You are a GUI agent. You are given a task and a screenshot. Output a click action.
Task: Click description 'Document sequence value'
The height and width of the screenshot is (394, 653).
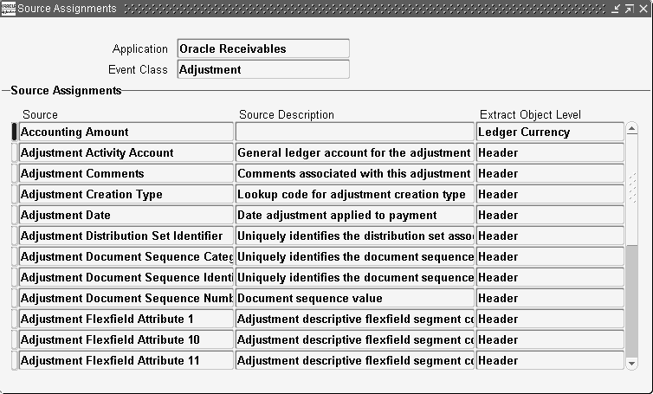click(355, 298)
